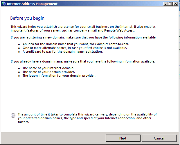The width and height of the screenshot is (180, 145).
Task: Maximize the wizard window
Action: 170,4
